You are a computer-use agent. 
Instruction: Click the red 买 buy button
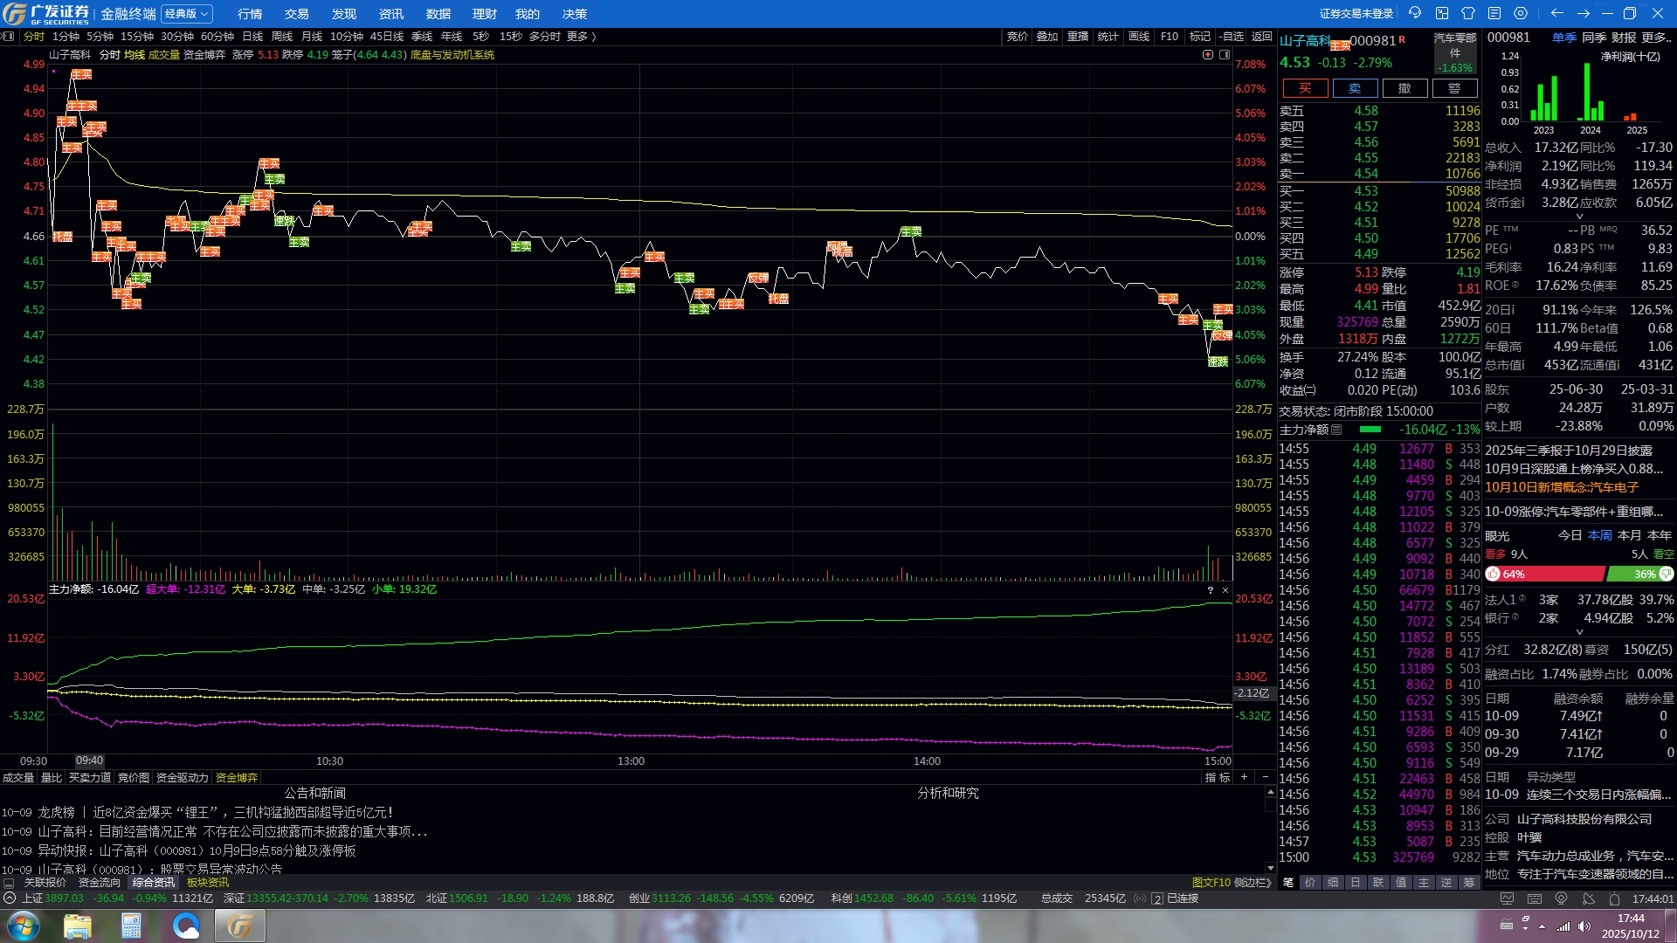tap(1305, 88)
